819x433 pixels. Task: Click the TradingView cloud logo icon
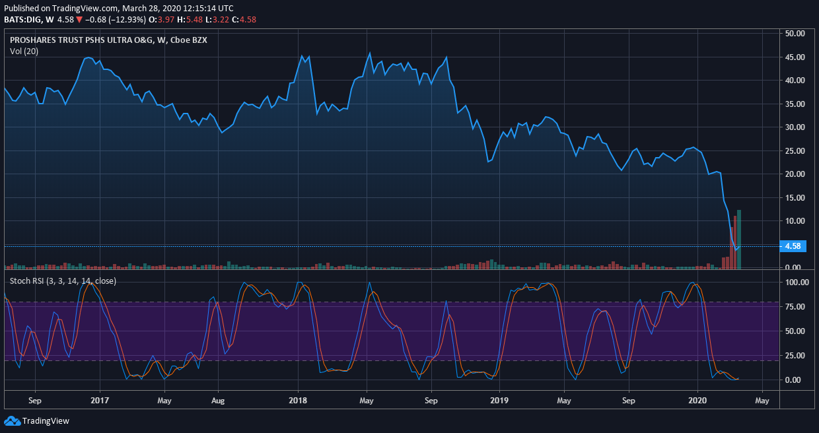(12, 420)
